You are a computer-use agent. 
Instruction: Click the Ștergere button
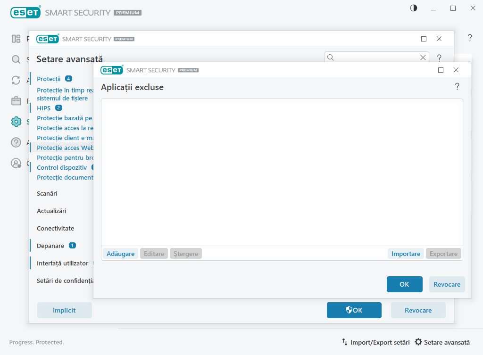coord(186,254)
